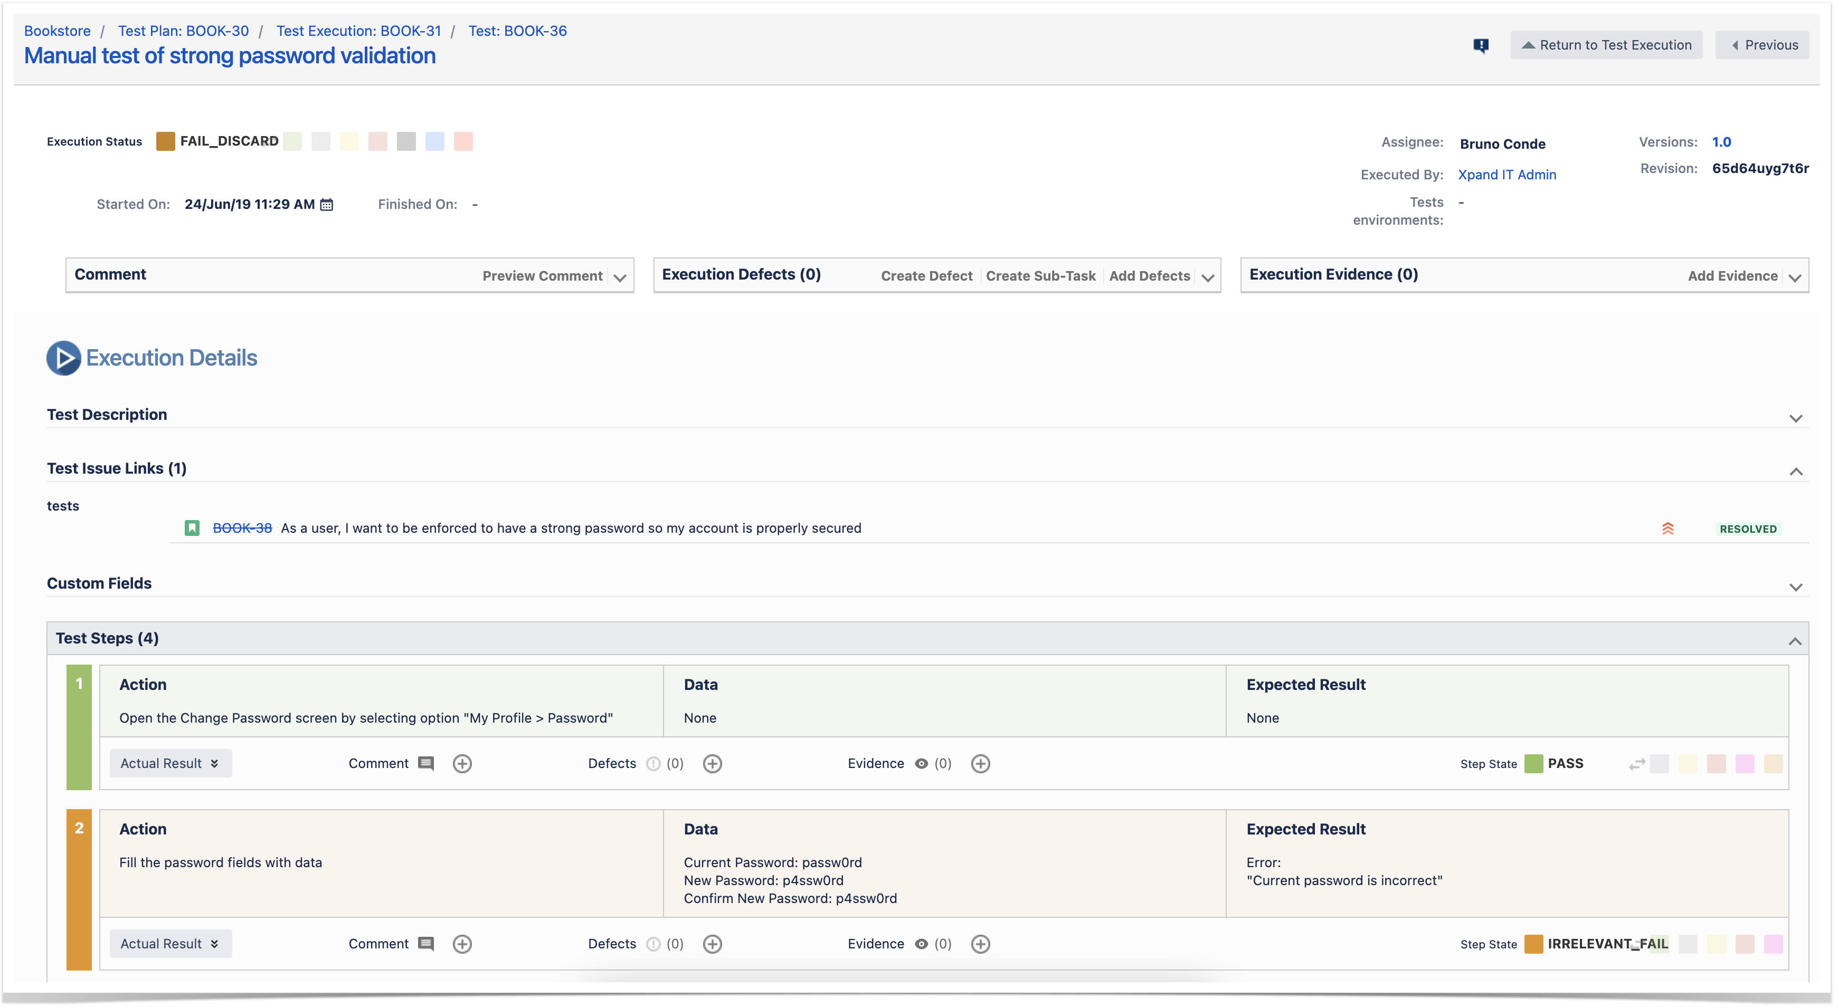Click step 1 defects info icon
1838x1008 pixels.
[x=653, y=763]
